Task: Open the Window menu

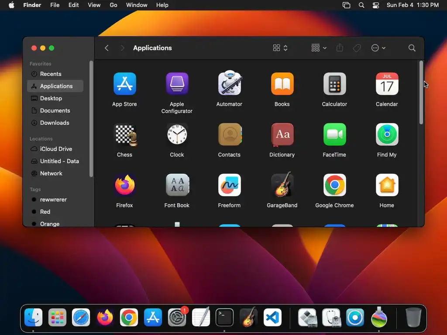Action: pos(137,5)
